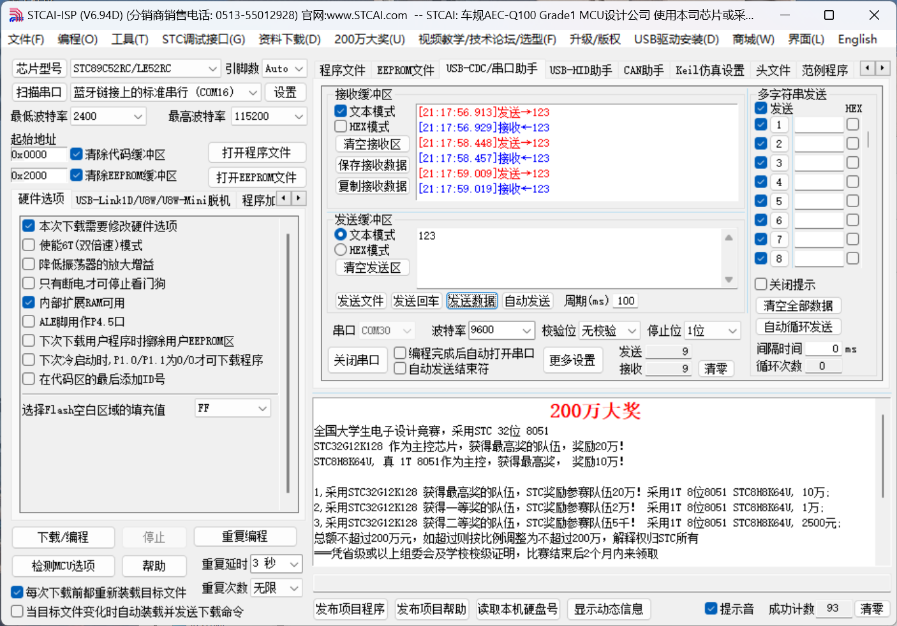Click the start address 0x0000 field
Image resolution: width=897 pixels, height=626 pixels.
[x=38, y=154]
